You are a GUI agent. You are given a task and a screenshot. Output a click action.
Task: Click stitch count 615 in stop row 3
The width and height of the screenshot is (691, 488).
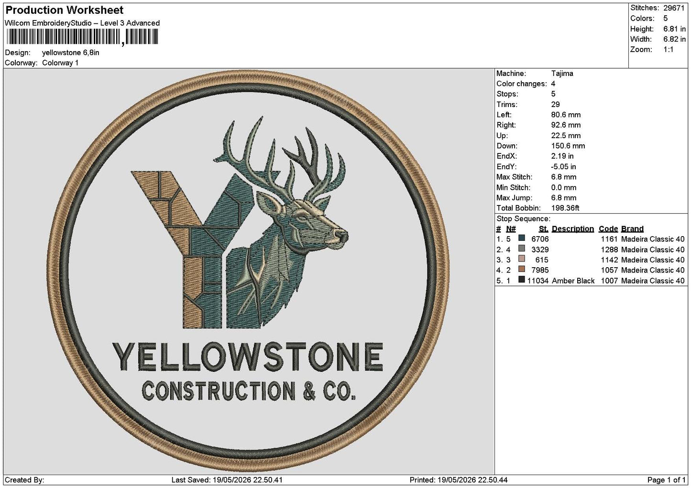pyautogui.click(x=542, y=260)
